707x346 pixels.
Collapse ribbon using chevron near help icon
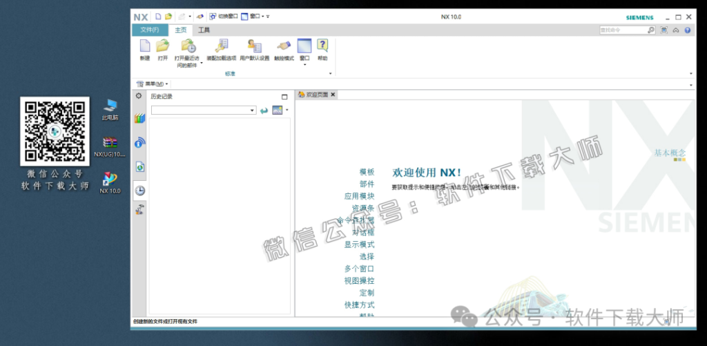coord(676,30)
